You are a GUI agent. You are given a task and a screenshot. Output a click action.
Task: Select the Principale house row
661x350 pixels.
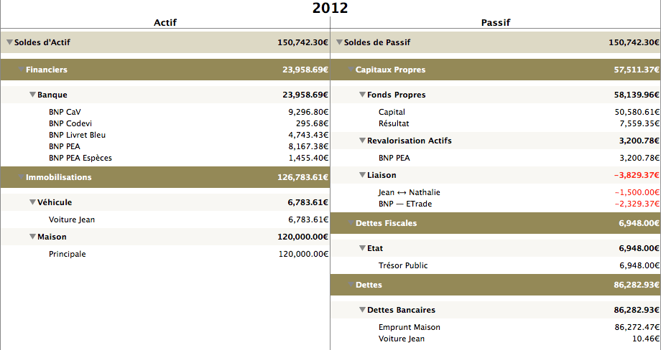pyautogui.click(x=165, y=254)
